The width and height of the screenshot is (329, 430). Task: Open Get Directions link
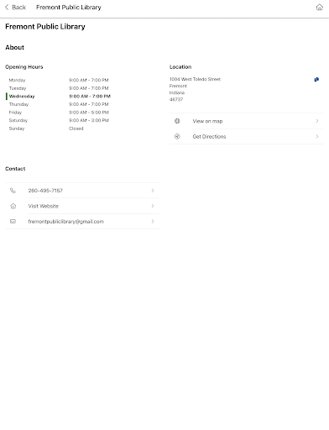pyautogui.click(x=246, y=136)
